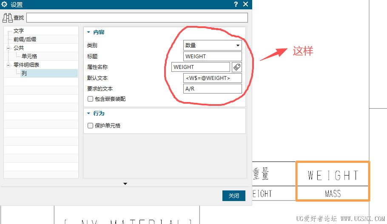Click the MASS cell in the drawing table
Viewport: 387px width, 224px height.
pyautogui.click(x=333, y=193)
